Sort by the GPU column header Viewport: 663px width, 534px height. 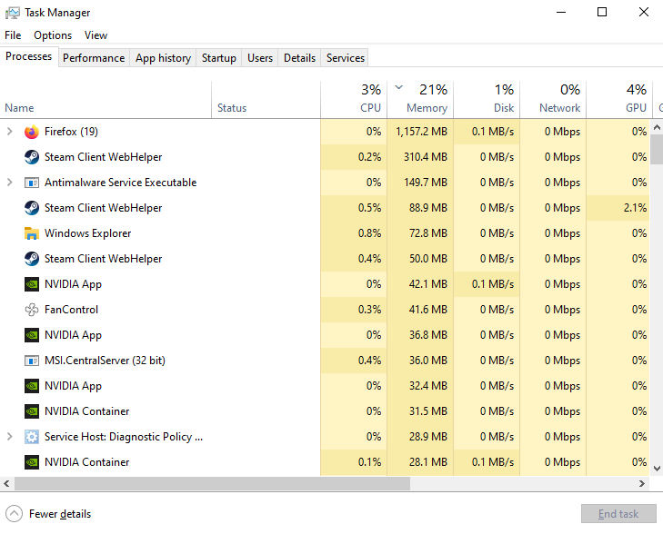(619, 100)
